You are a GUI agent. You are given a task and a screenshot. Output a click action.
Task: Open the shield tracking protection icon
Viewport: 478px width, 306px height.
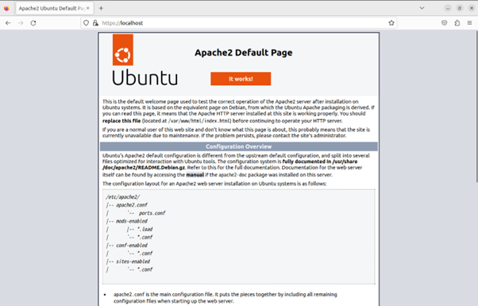pos(87,23)
